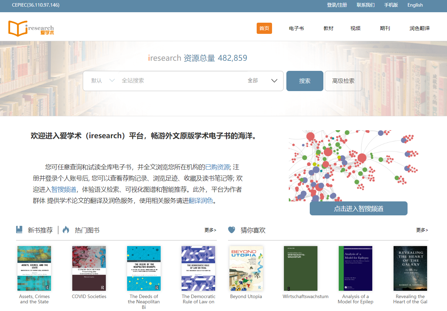Follow the 已购资源 hyperlink

click(x=217, y=167)
